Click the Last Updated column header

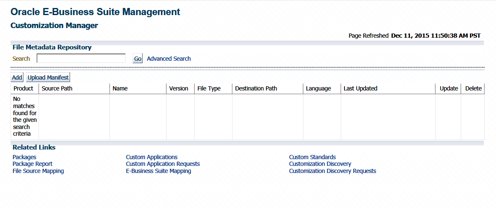(388, 88)
